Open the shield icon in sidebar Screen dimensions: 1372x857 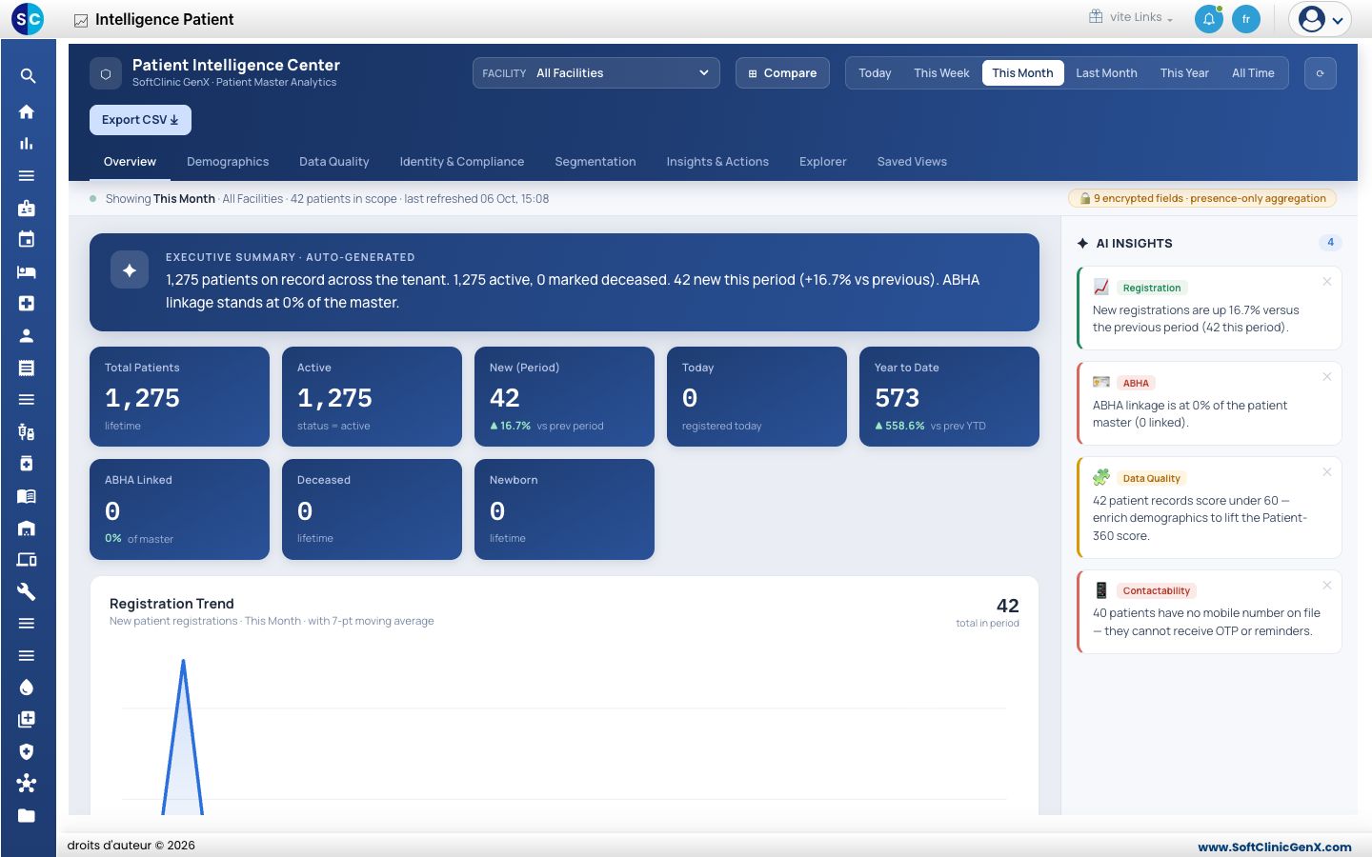tap(27, 751)
